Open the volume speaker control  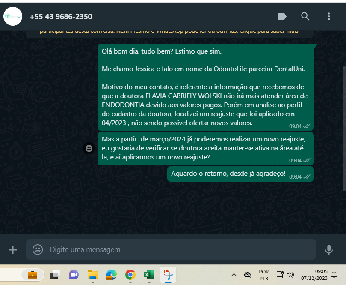pyautogui.click(x=290, y=275)
